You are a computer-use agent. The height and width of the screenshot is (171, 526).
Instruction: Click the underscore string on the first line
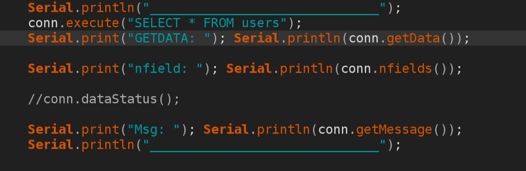pyautogui.click(x=264, y=8)
